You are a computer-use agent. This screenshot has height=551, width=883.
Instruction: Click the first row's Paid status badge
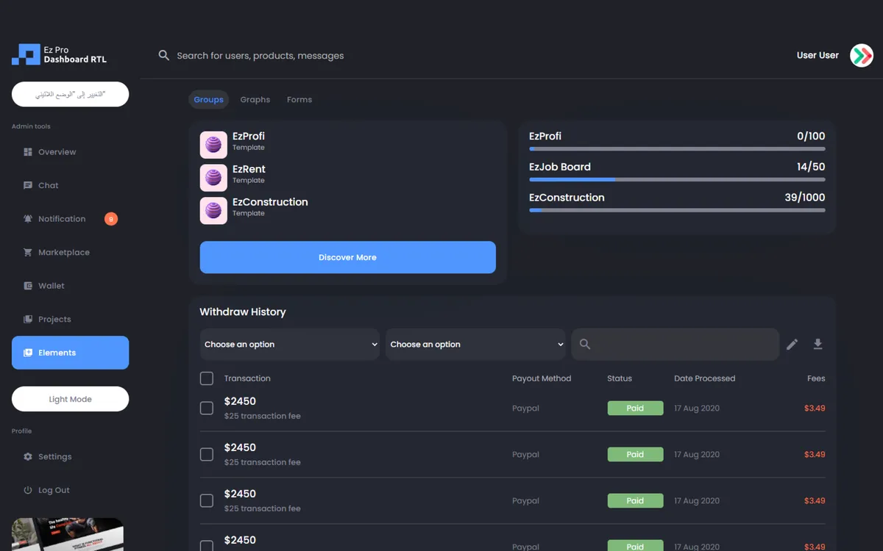click(635, 408)
